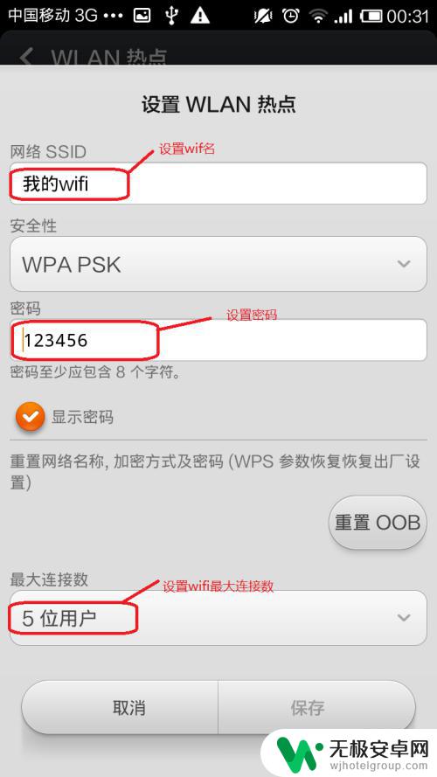The image size is (437, 777).
Task: Tap the picture notification icon in status bar
Action: pos(142,16)
